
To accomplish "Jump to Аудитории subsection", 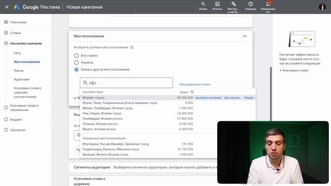I will pos(22,79).
